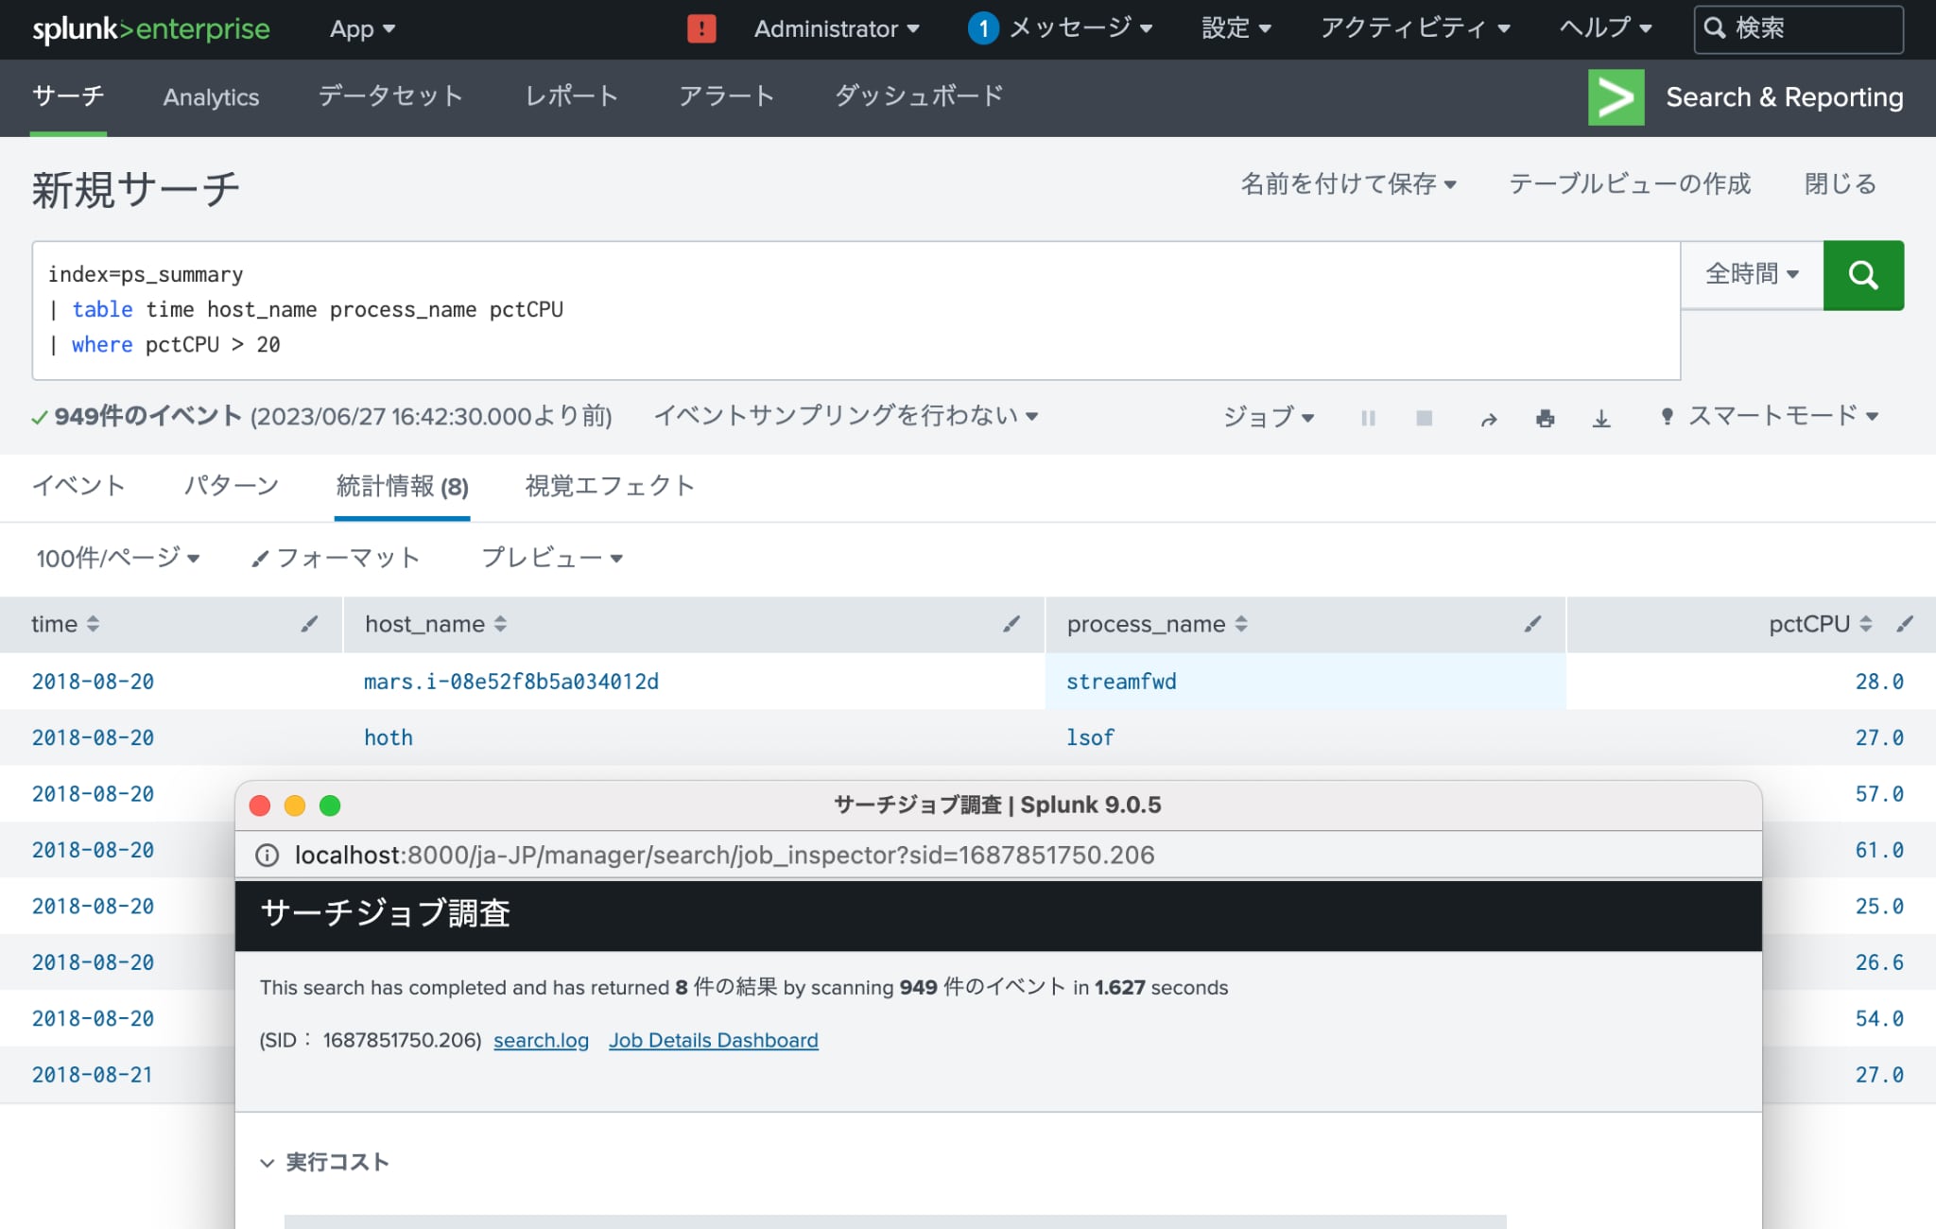The width and height of the screenshot is (1936, 1229).
Task: Open 名前を付けて保存 dropdown
Action: point(1348,183)
